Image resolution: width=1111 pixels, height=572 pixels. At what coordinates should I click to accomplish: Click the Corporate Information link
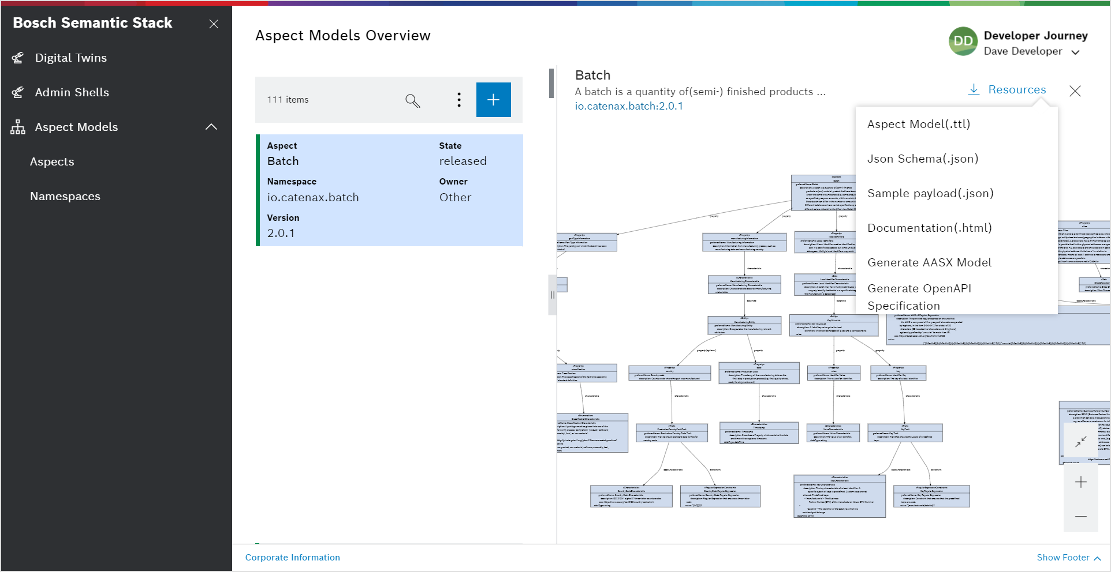click(292, 558)
